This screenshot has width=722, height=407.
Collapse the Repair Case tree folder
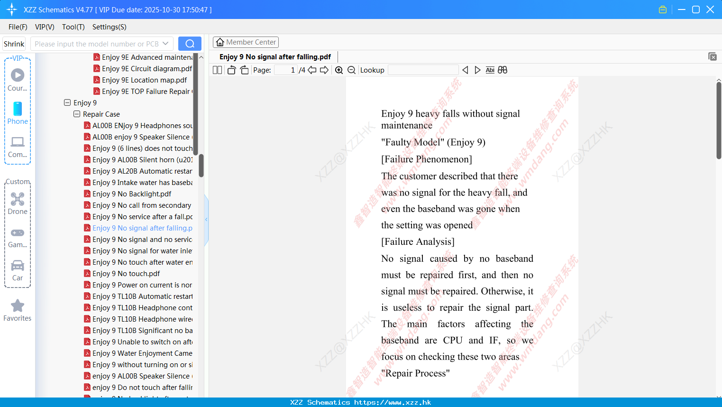pos(77,114)
